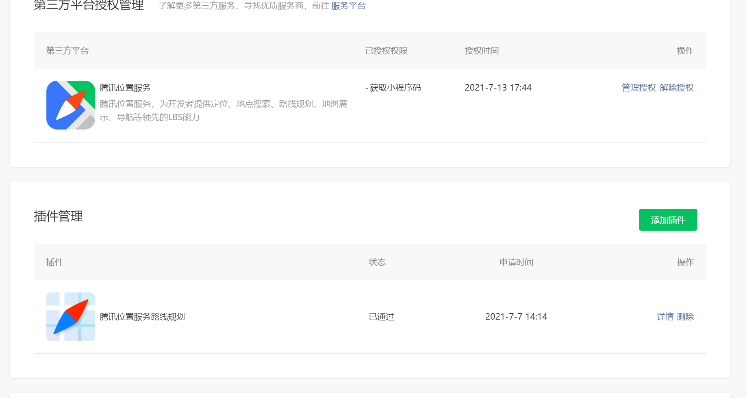
Task: Click the 插件管理 section heading
Action: (58, 216)
